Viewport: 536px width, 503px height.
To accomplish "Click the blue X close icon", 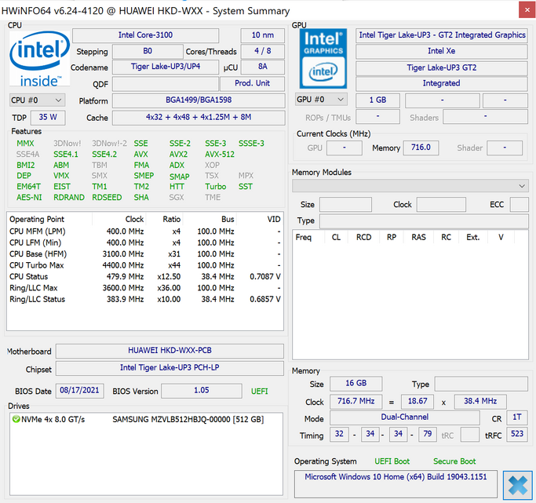I will coord(516,484).
